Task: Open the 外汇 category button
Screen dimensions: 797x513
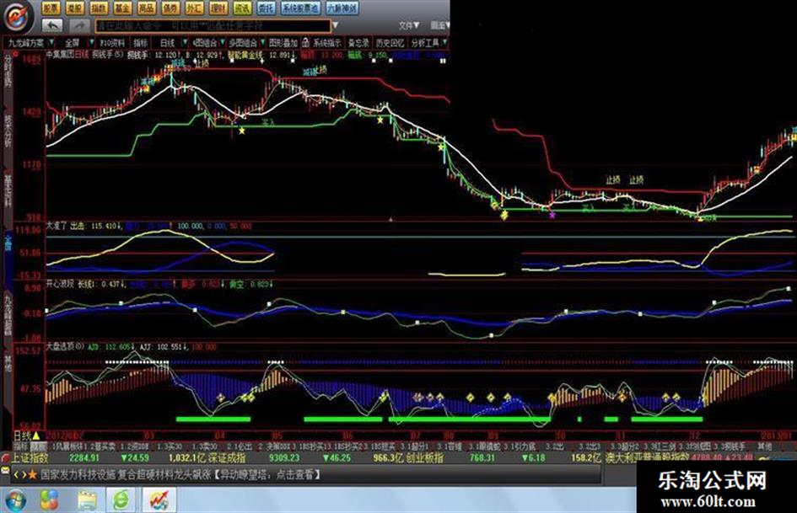Action: tap(194, 8)
